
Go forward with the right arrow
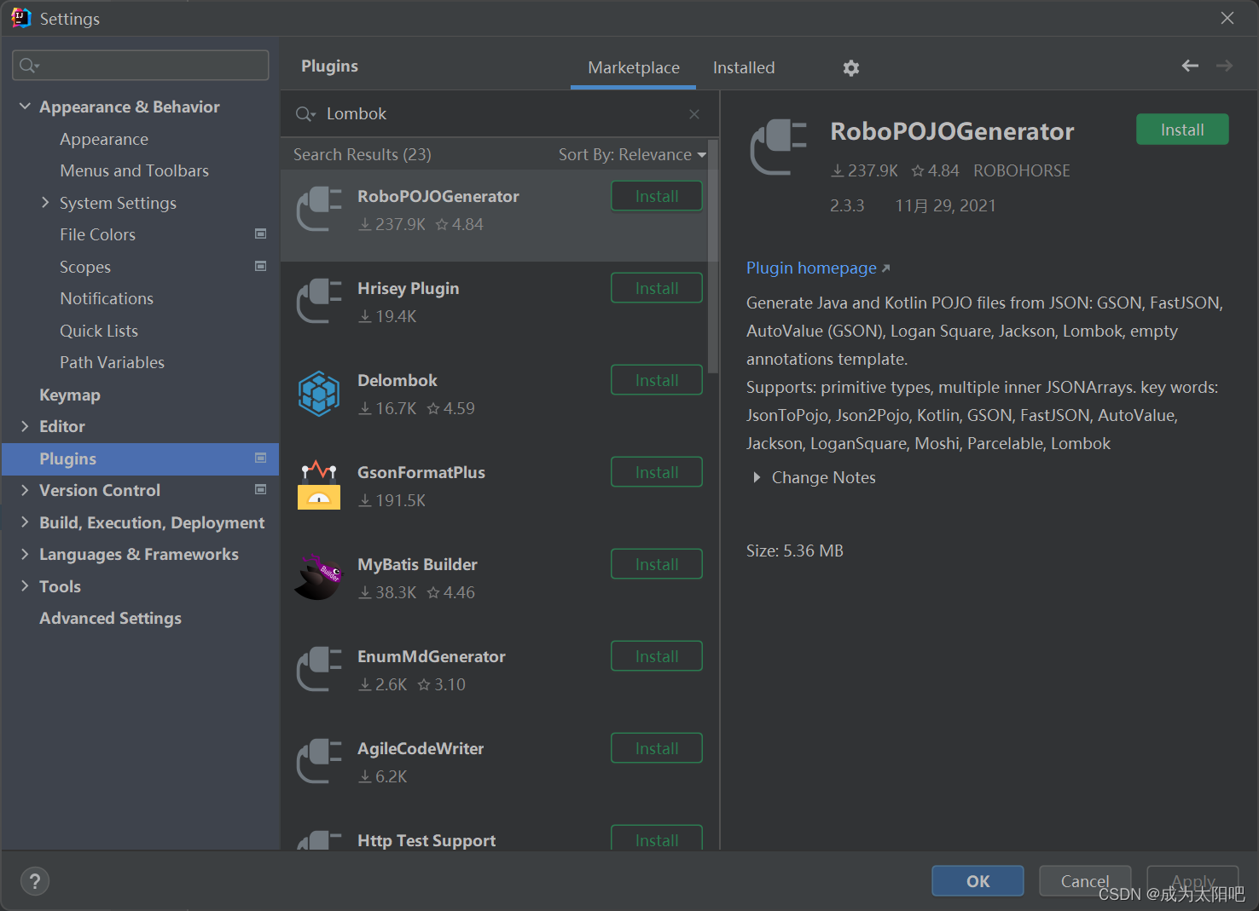[1224, 66]
